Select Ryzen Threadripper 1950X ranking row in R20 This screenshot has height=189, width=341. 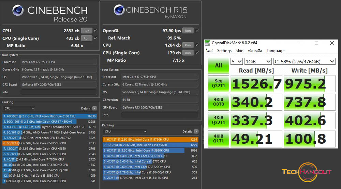click(49, 127)
